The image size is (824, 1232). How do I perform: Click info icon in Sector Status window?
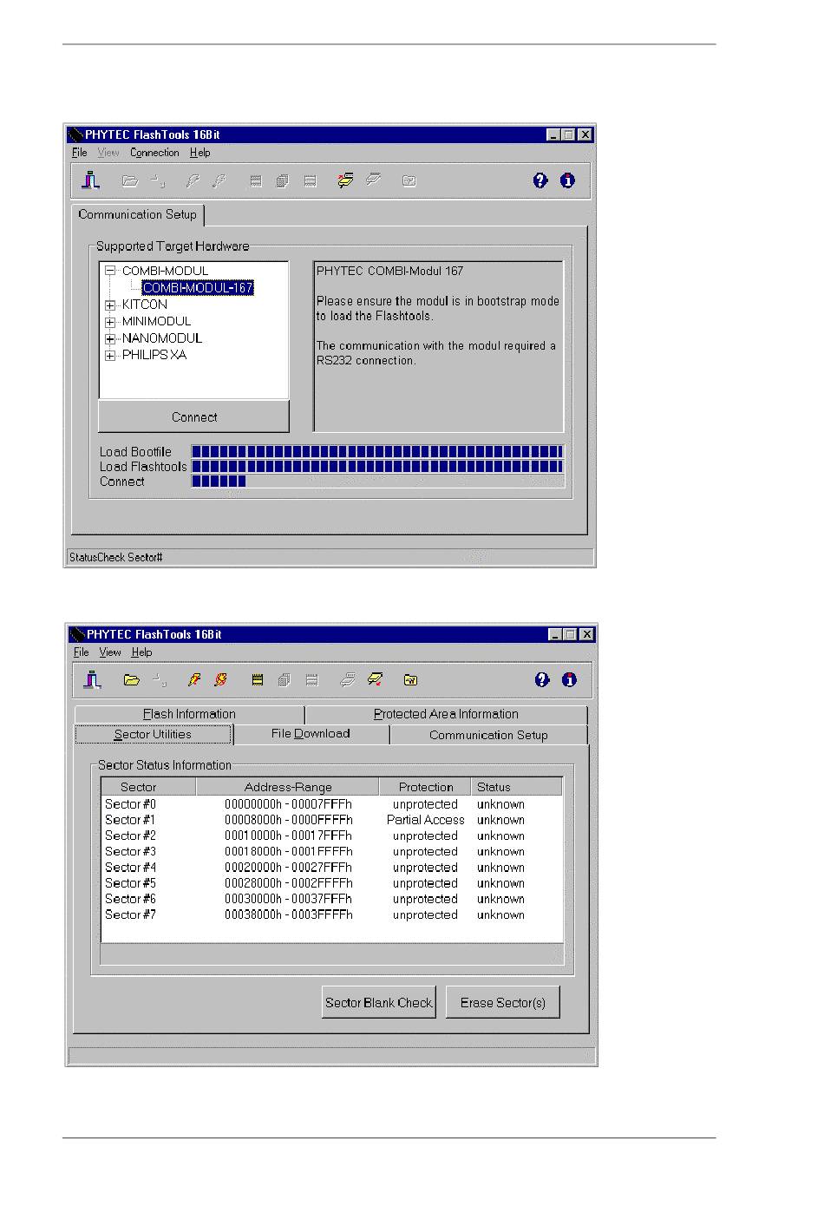569,679
